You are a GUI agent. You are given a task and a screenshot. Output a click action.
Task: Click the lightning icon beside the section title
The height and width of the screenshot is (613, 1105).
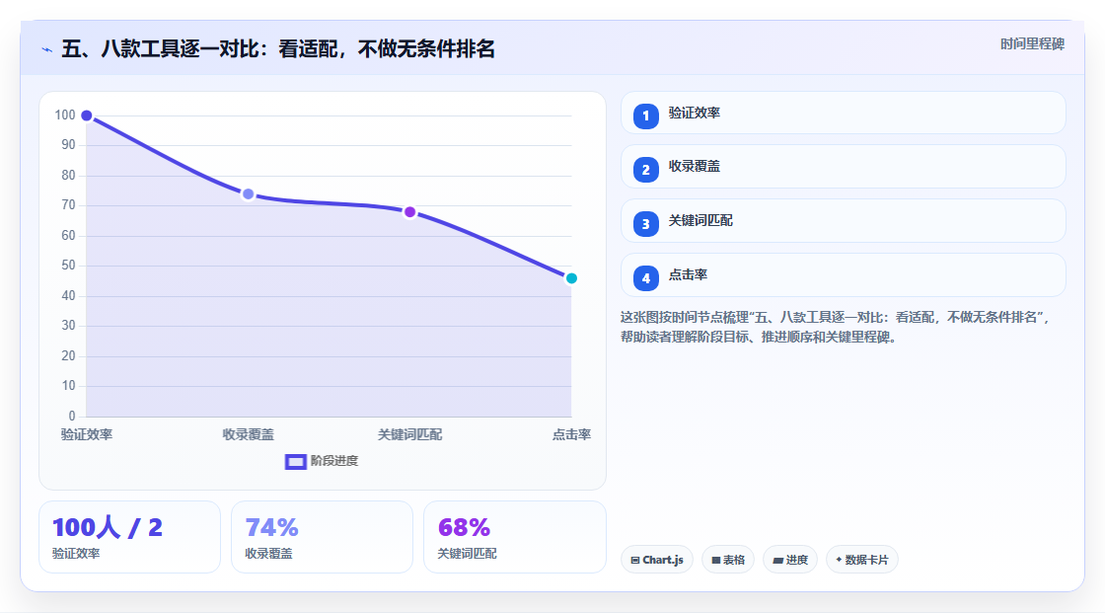click(46, 49)
